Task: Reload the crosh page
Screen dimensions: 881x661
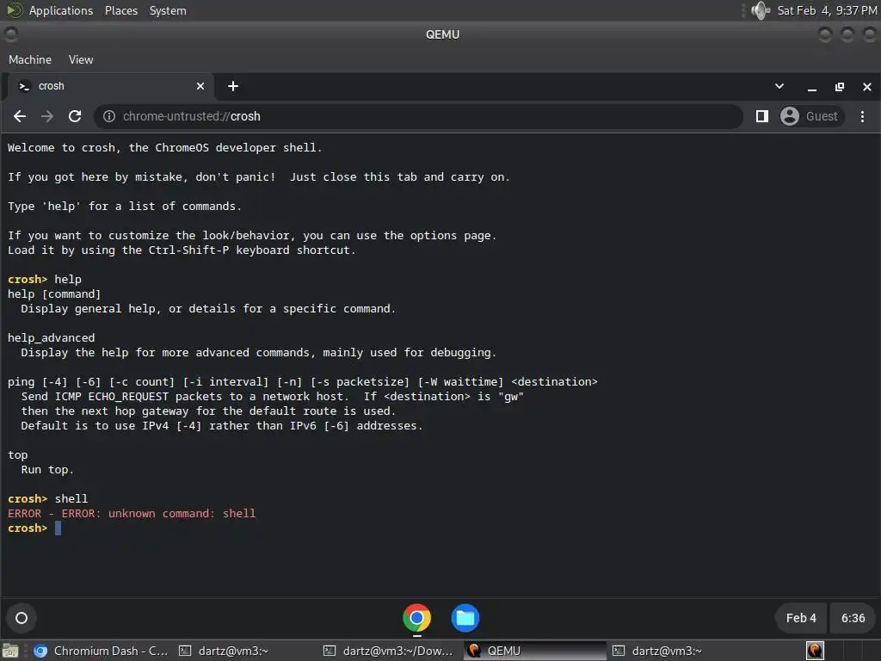Action: point(75,116)
